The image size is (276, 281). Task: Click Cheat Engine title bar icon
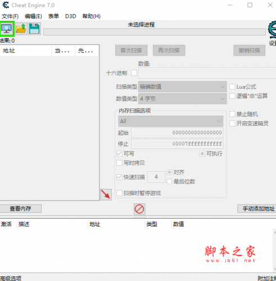point(6,5)
